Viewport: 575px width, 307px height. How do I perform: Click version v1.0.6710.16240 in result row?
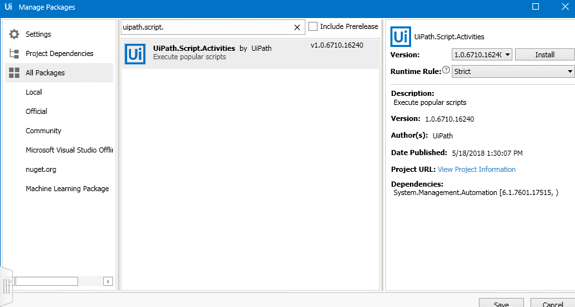click(x=337, y=45)
